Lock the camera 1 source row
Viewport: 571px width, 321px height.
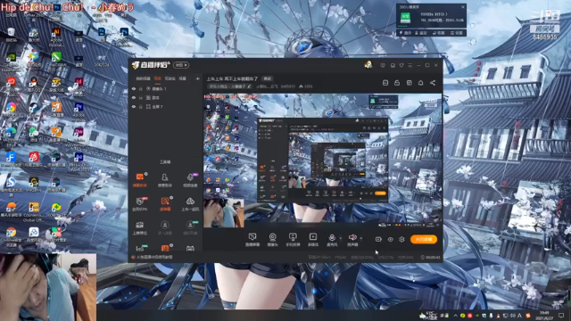click(141, 89)
